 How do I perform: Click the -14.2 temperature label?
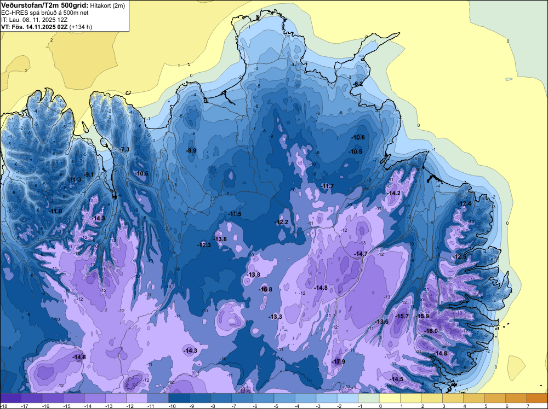pos(395,193)
